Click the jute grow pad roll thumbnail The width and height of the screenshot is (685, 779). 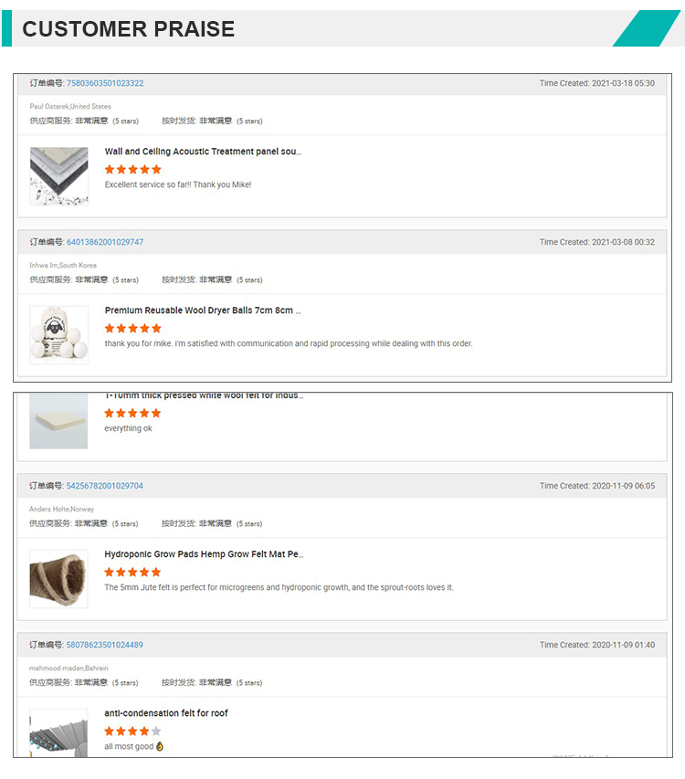pyautogui.click(x=58, y=580)
